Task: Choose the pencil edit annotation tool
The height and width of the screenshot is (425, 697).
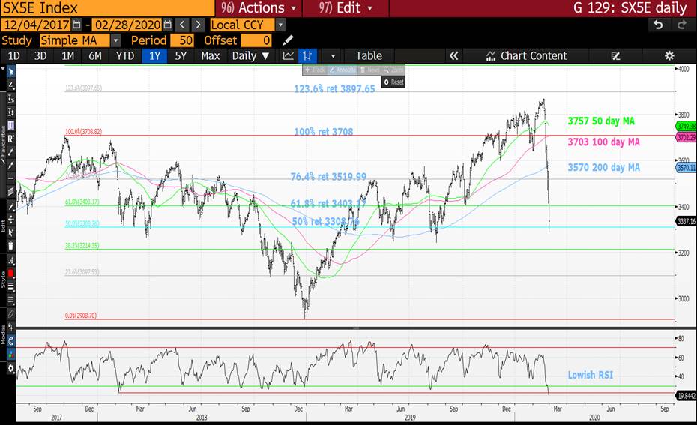Action: (x=11, y=206)
